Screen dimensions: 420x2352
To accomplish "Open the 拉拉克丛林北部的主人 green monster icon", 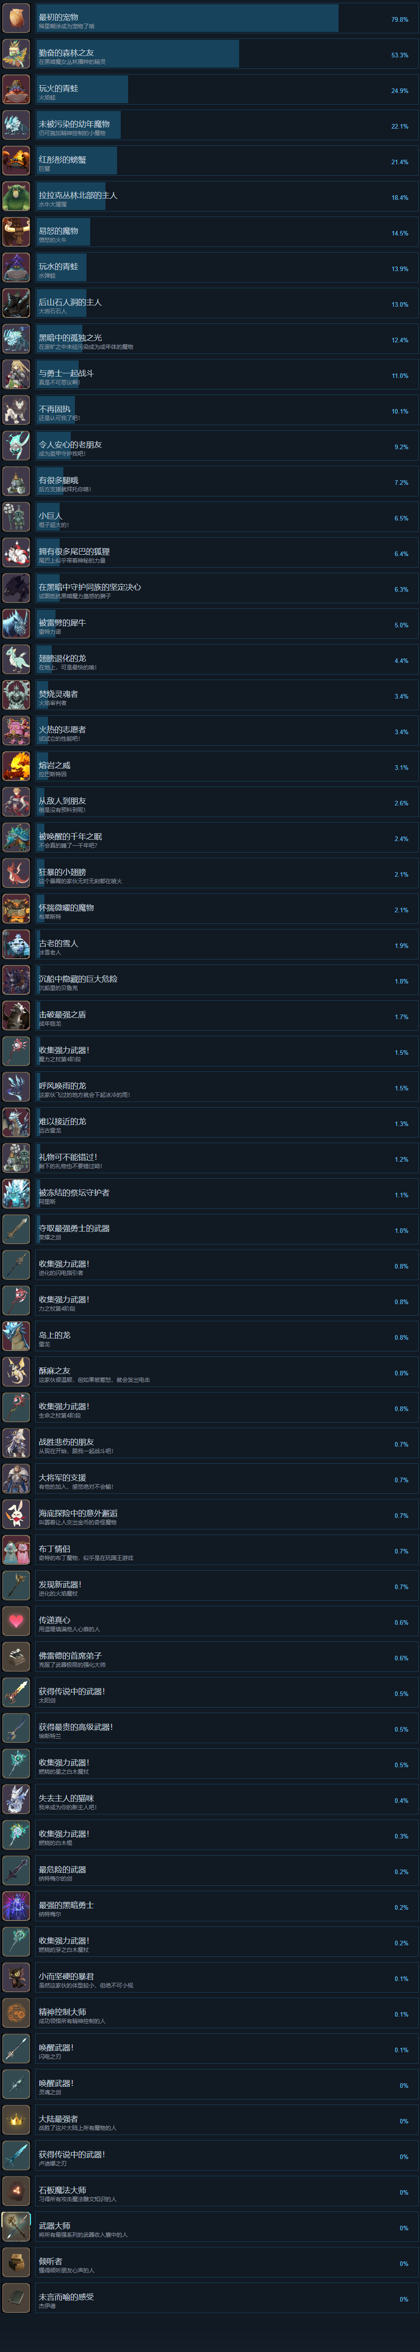I will [17, 196].
